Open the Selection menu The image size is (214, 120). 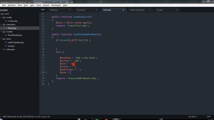[12, 5]
